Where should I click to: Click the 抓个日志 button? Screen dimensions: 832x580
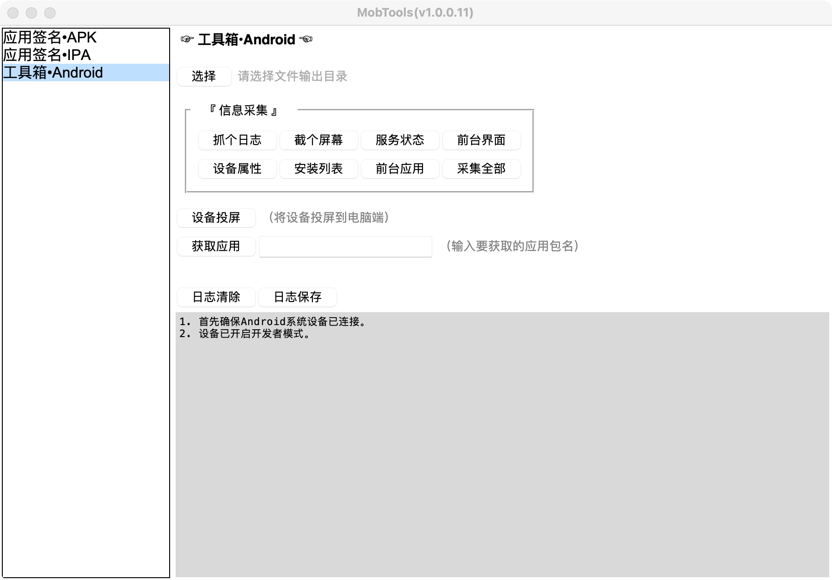pyautogui.click(x=237, y=140)
